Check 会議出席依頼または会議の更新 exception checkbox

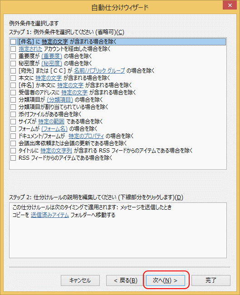(13, 143)
